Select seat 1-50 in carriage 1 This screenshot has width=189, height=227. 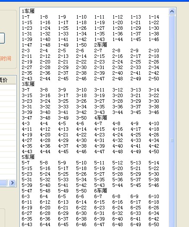click(x=81, y=45)
